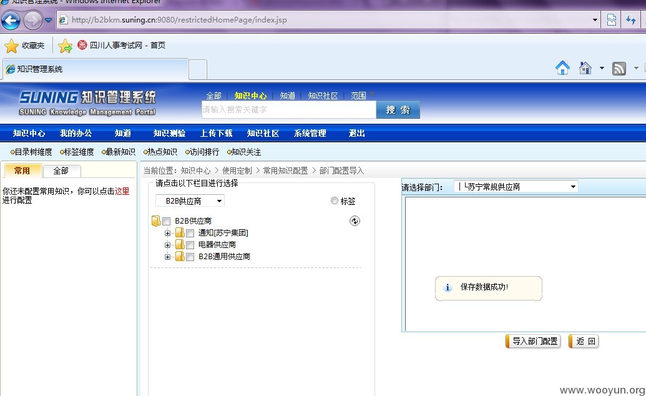Viewport: 646px width, 396px height.
Task: Select the 标签维度 submenu item
Action: coord(77,152)
